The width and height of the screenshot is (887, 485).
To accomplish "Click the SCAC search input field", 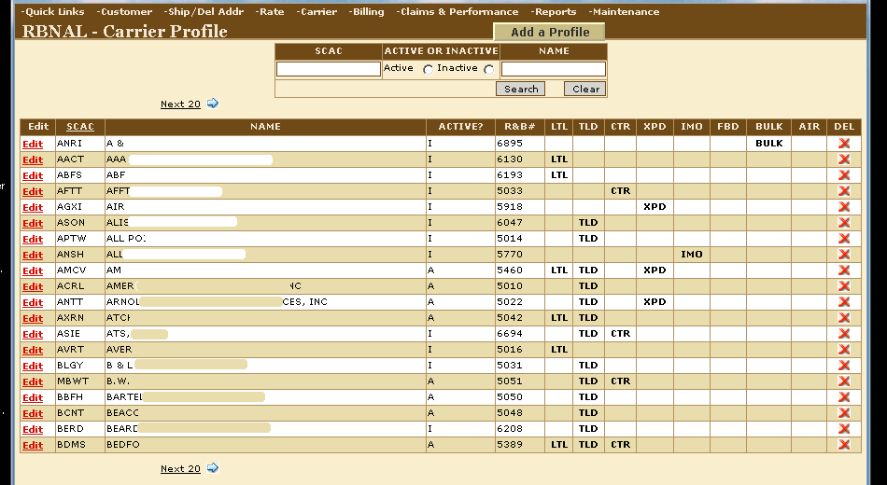I will (x=329, y=69).
